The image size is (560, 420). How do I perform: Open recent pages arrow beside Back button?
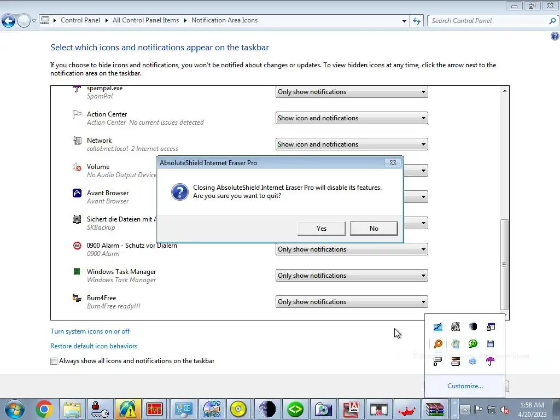34,21
